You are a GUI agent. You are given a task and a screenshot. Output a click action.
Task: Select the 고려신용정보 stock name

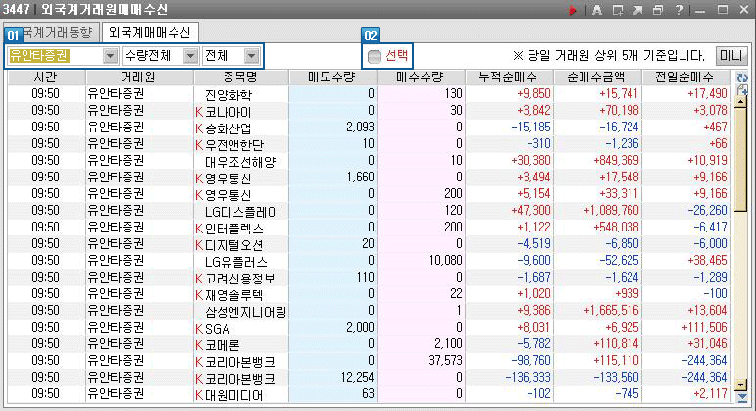click(240, 279)
